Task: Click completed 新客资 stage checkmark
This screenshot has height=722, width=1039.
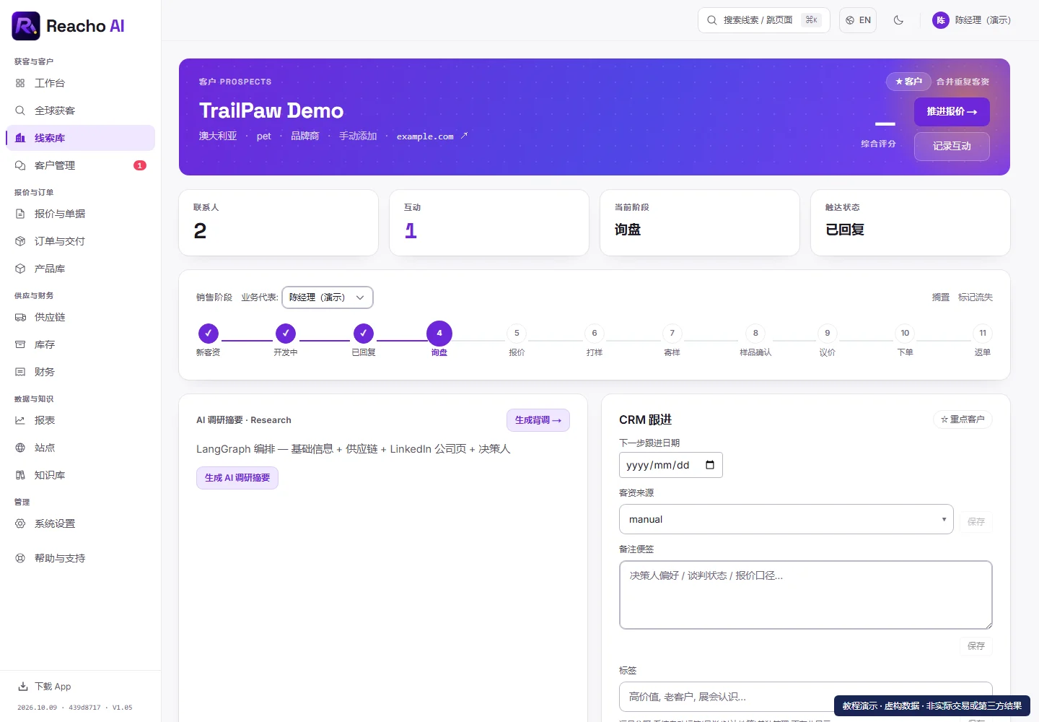Action: coord(209,334)
